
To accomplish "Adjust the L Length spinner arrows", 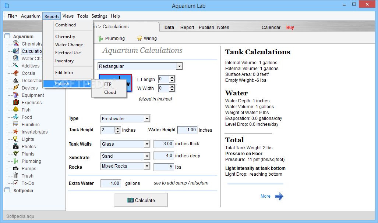I will (x=172, y=79).
